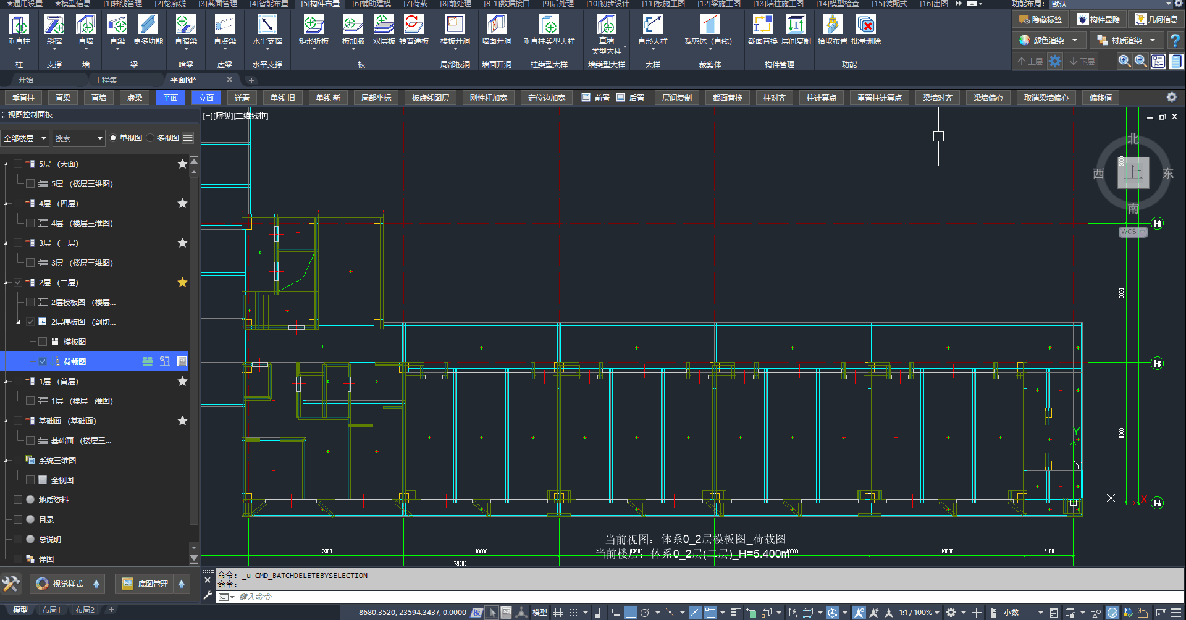
Task: Click the 底图管理 button
Action: tap(146, 584)
